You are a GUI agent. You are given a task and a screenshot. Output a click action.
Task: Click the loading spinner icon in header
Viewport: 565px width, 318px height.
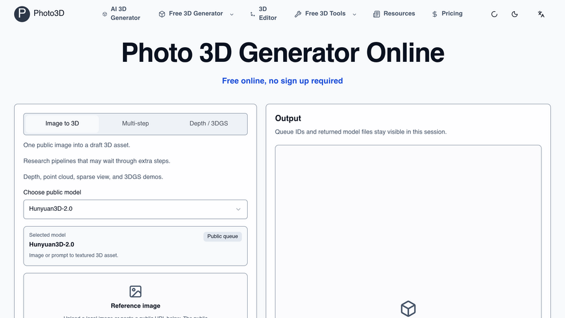pyautogui.click(x=494, y=14)
